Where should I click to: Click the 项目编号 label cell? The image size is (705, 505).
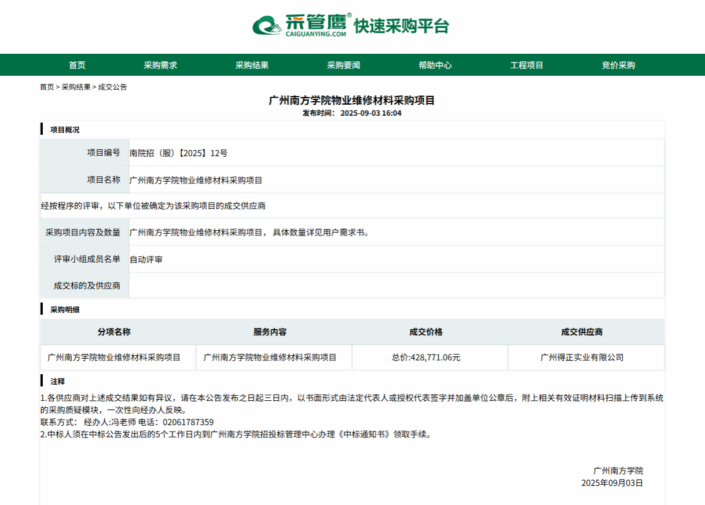tap(85, 153)
